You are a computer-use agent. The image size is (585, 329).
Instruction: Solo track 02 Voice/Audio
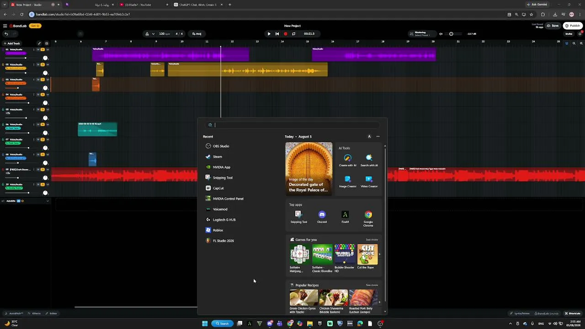click(x=43, y=64)
